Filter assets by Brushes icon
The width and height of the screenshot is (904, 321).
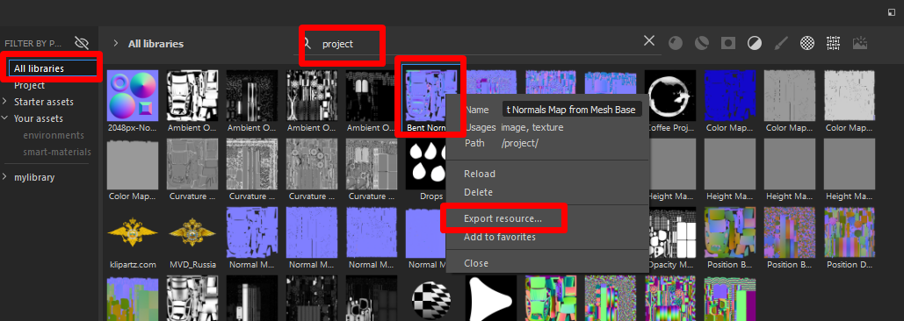[x=781, y=43]
